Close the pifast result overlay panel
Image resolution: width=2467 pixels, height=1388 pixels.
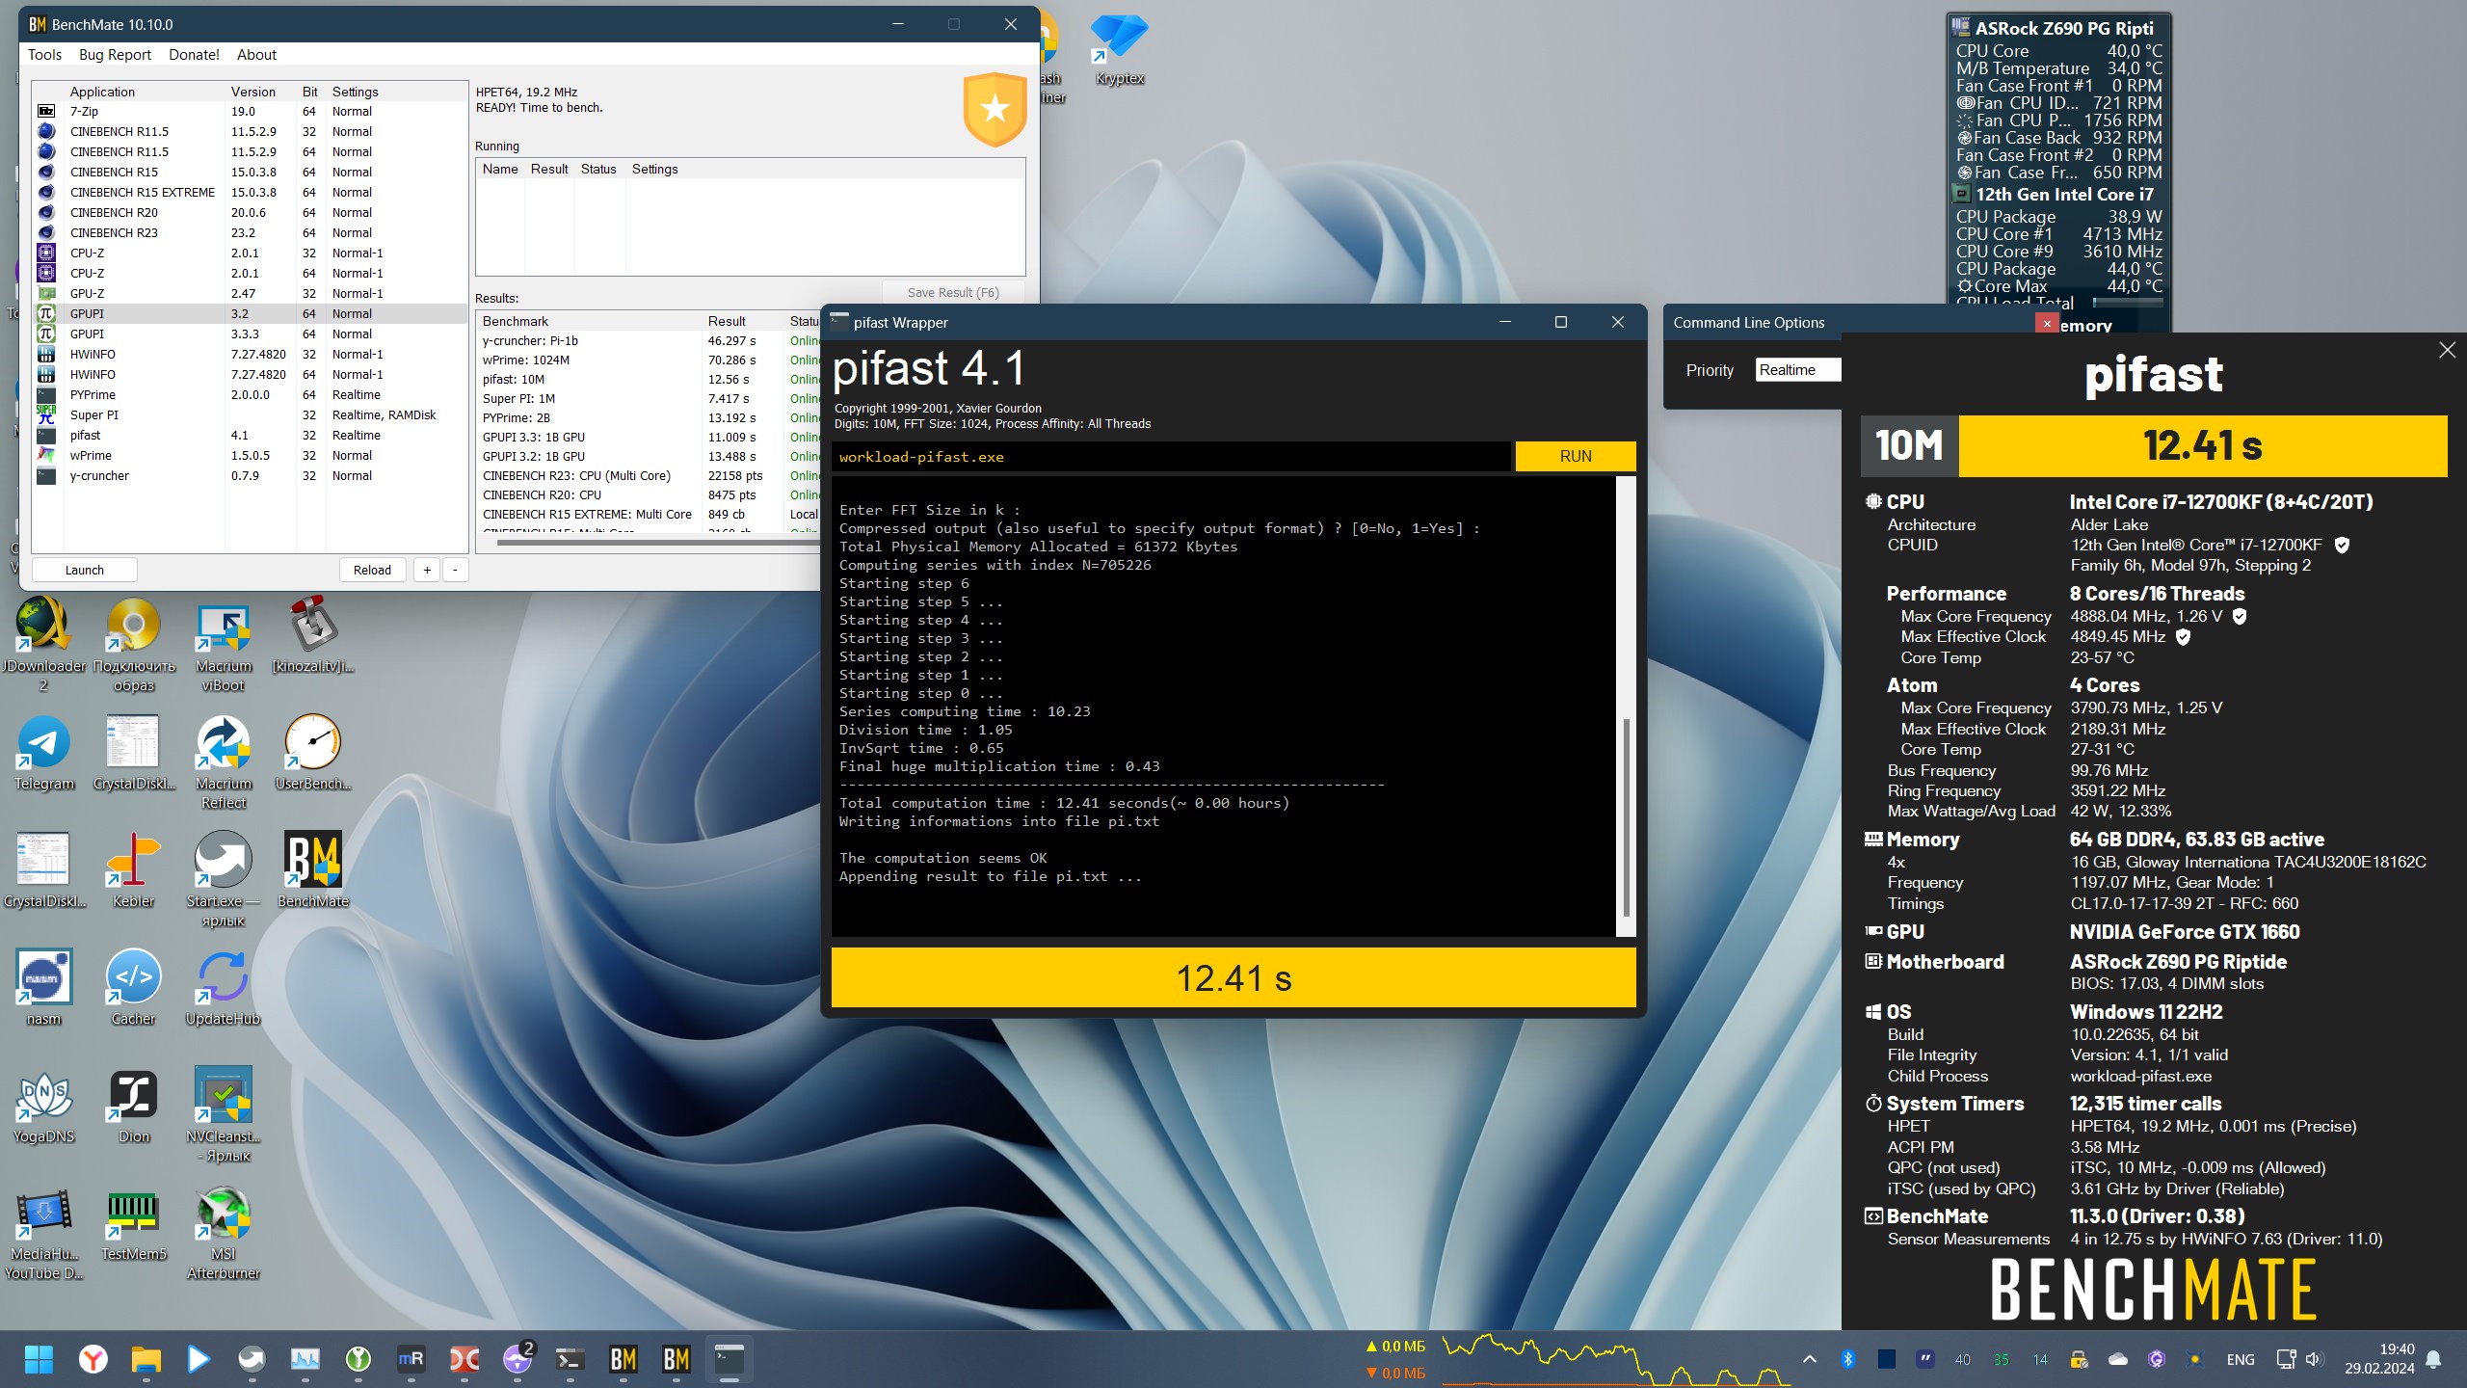(x=2447, y=350)
